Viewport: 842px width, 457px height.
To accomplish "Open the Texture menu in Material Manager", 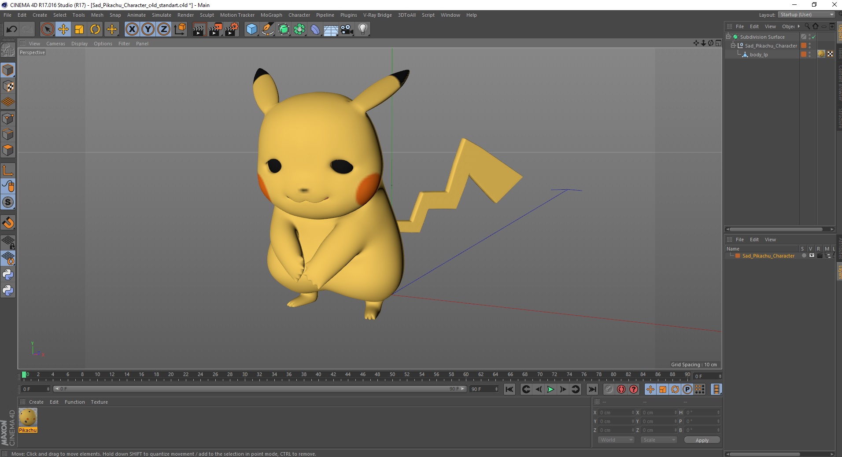I will (100, 402).
